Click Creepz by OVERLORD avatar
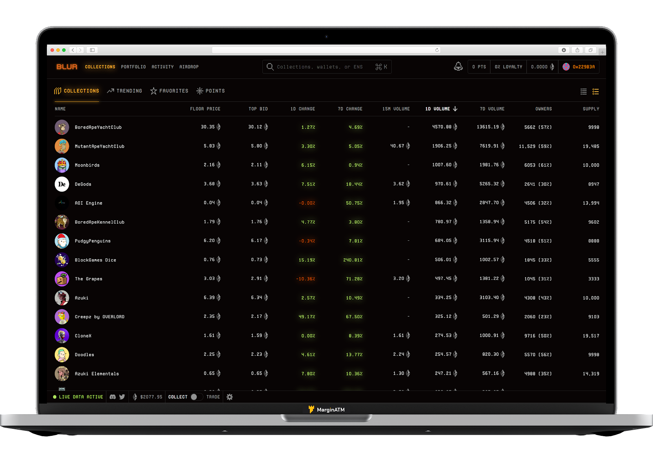The image size is (653, 455). 62,317
